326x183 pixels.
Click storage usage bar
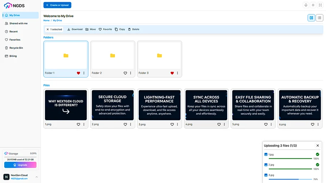tap(20, 157)
